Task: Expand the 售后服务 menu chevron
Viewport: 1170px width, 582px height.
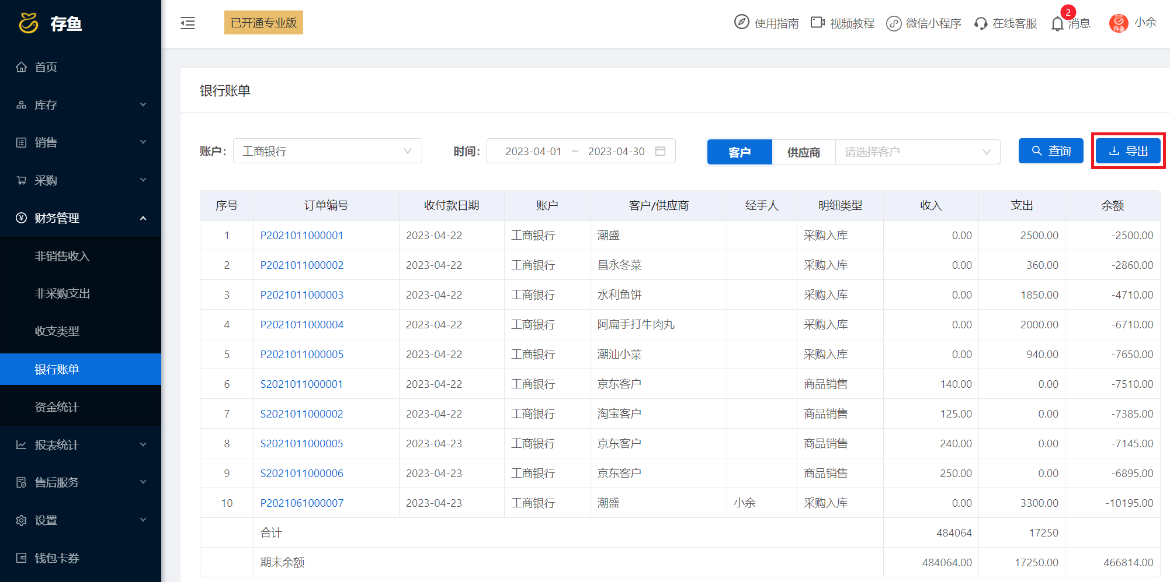Action: pyautogui.click(x=143, y=482)
